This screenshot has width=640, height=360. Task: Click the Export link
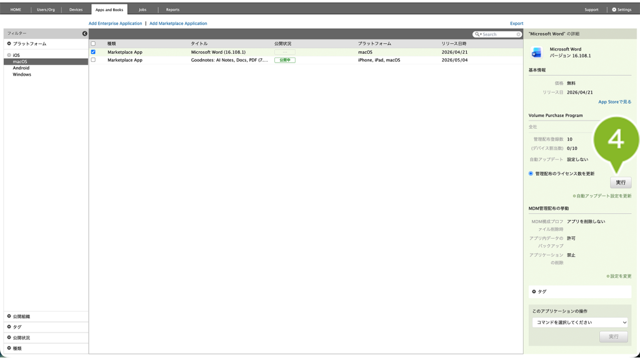[516, 23]
